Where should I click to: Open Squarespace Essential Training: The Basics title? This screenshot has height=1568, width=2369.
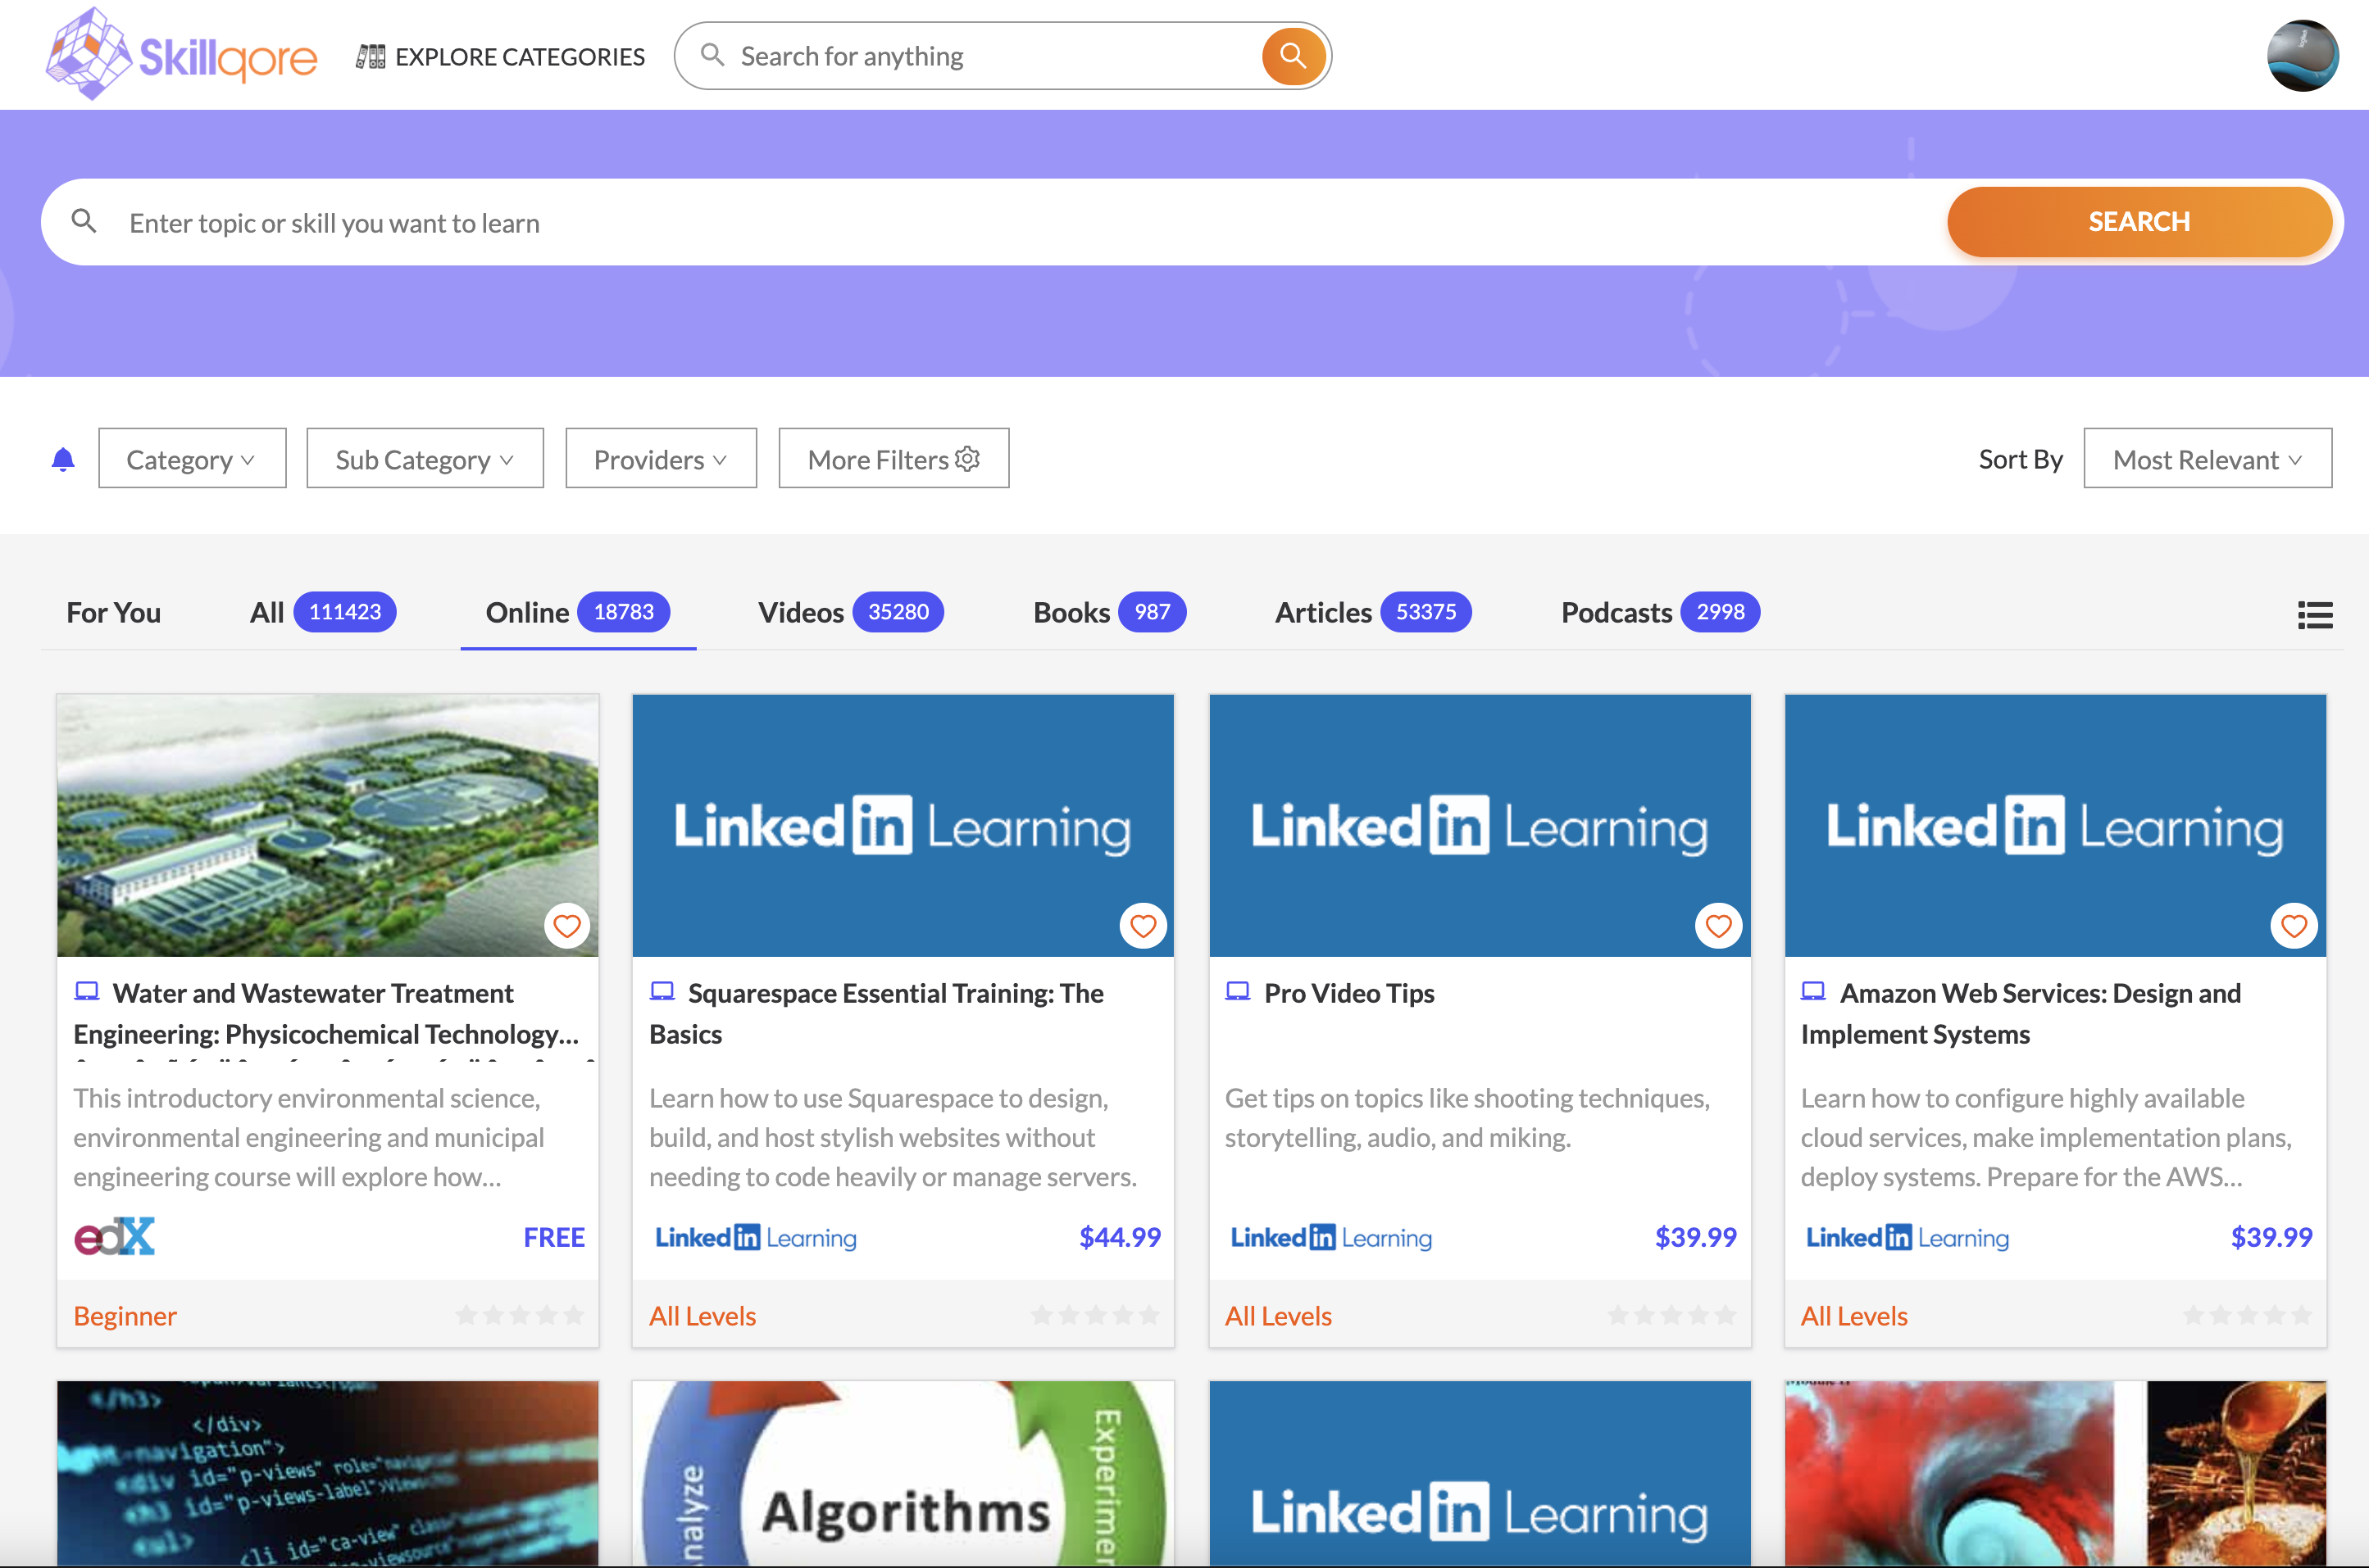pos(877,1013)
